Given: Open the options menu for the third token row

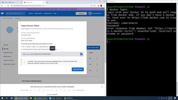Looking at the screenshot, I should (97, 70).
